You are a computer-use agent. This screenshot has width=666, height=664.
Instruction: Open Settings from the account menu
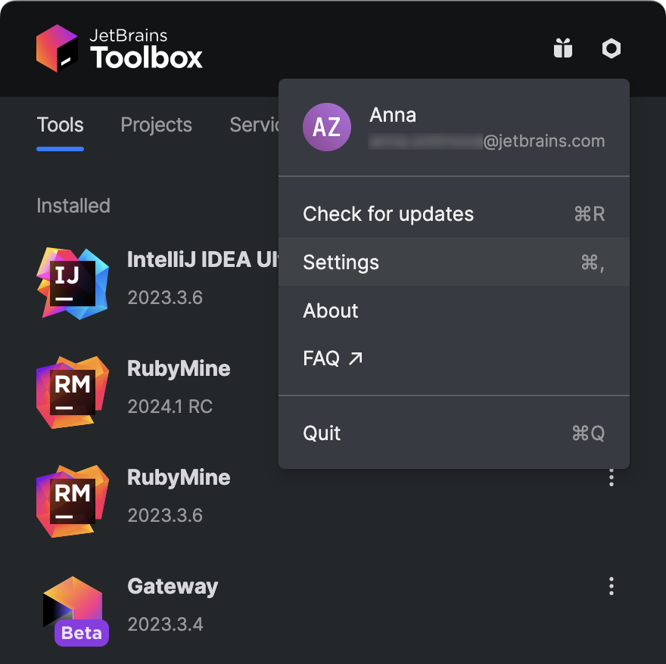pos(341,262)
